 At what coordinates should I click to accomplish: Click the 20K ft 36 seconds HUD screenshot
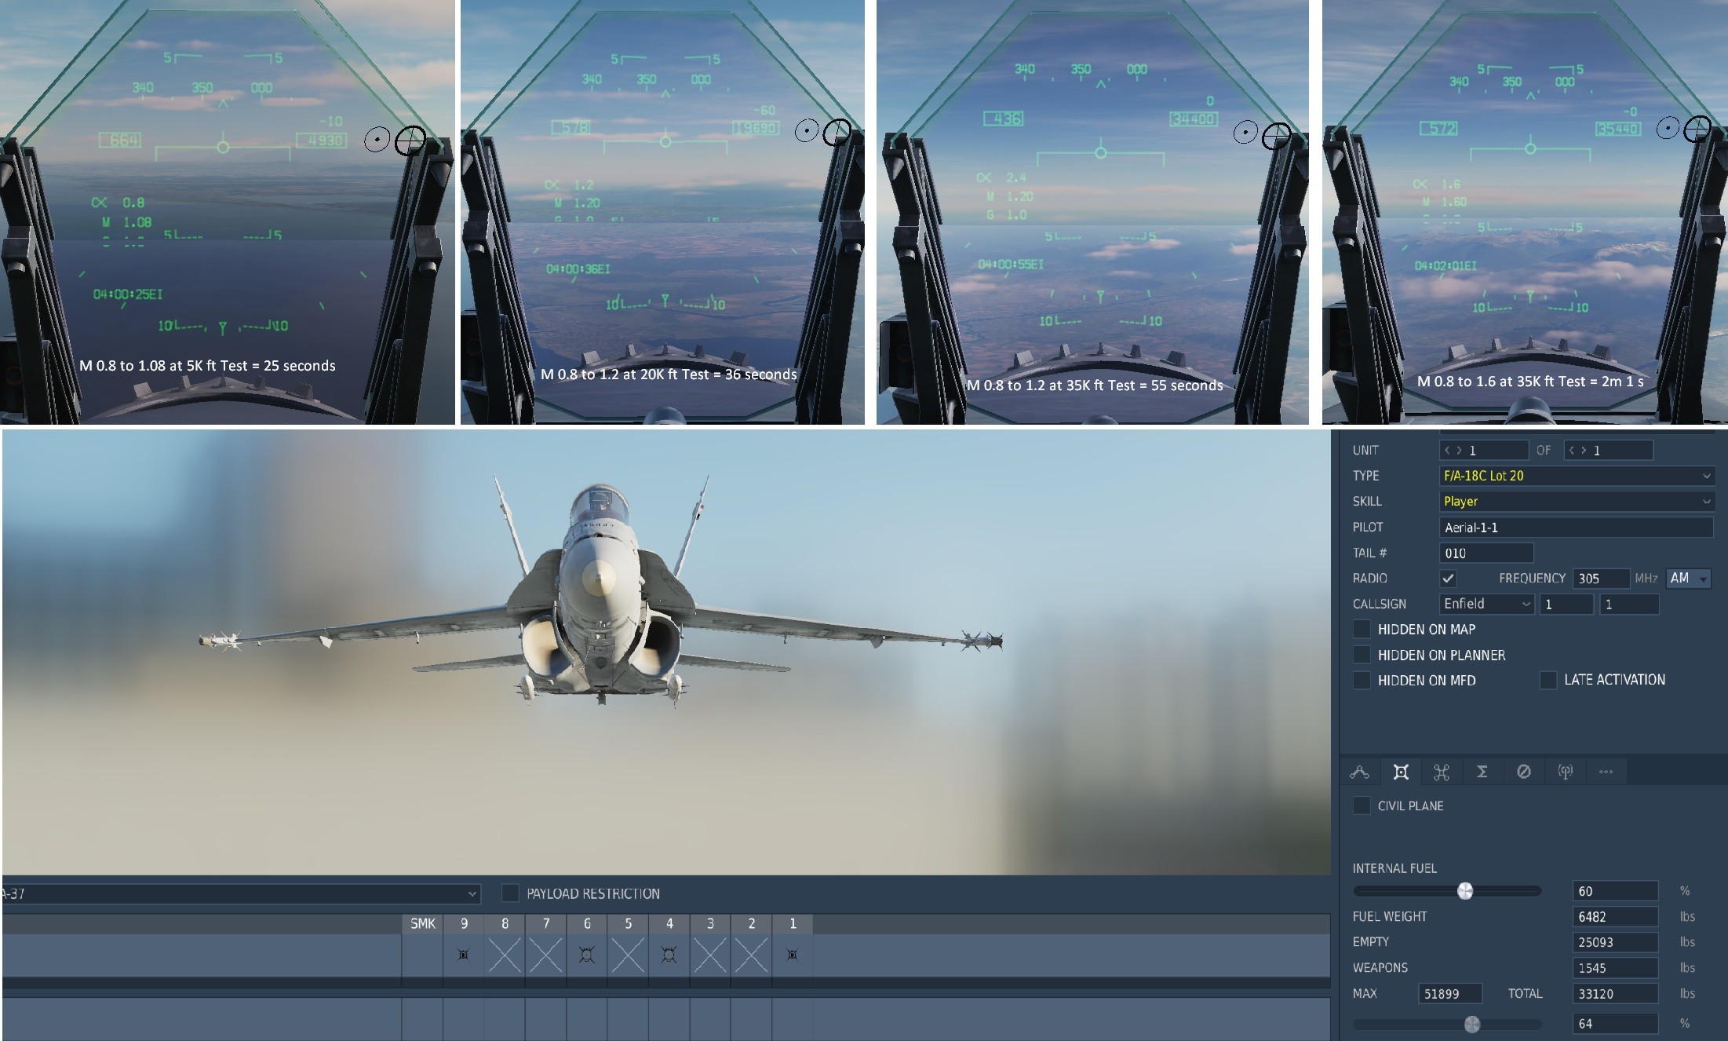(662, 212)
